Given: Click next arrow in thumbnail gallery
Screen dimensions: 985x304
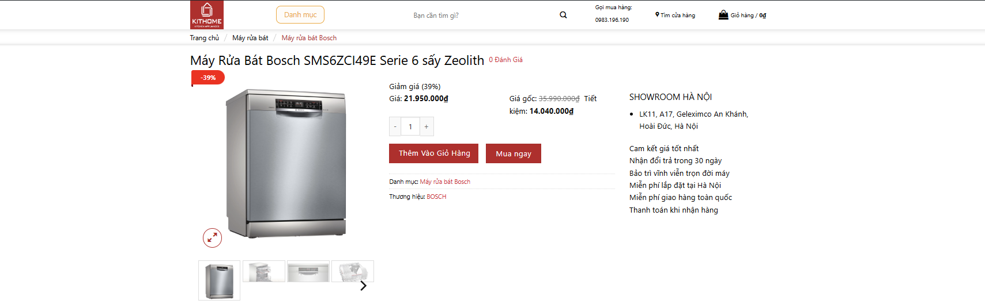Looking at the screenshot, I should (363, 286).
